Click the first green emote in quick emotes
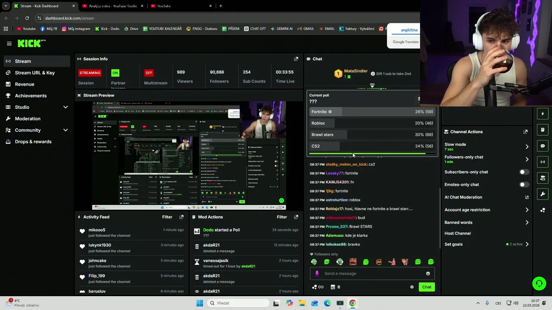The image size is (552, 310). 314,262
